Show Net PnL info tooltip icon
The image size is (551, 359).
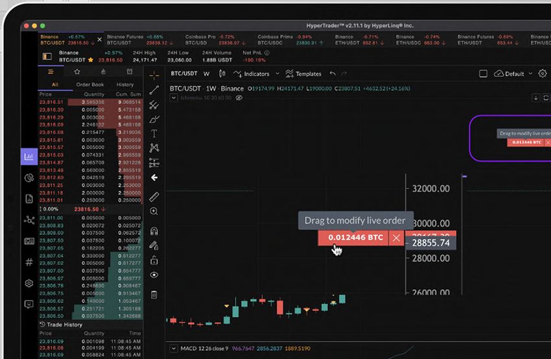click(x=266, y=52)
